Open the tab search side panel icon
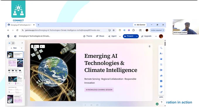Image resolution: width=199 pixels, height=107 pixels. click(x=140, y=30)
